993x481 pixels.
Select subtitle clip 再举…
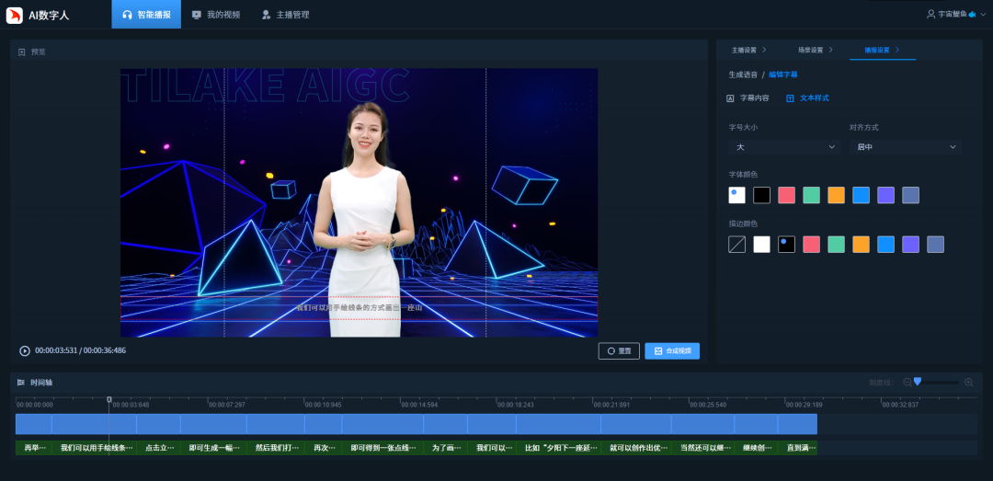(x=34, y=448)
